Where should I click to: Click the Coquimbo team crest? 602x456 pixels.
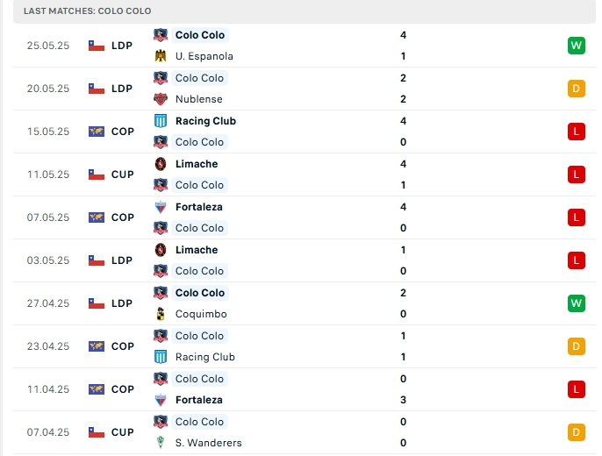point(161,314)
